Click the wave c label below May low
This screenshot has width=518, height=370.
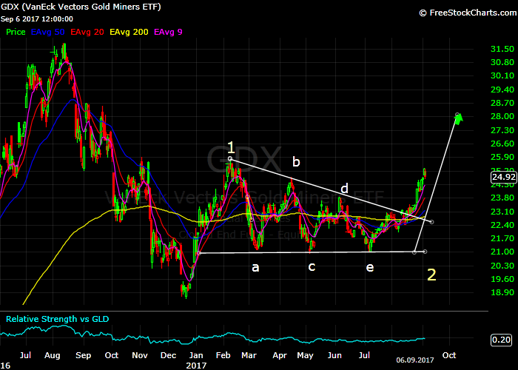coord(312,266)
